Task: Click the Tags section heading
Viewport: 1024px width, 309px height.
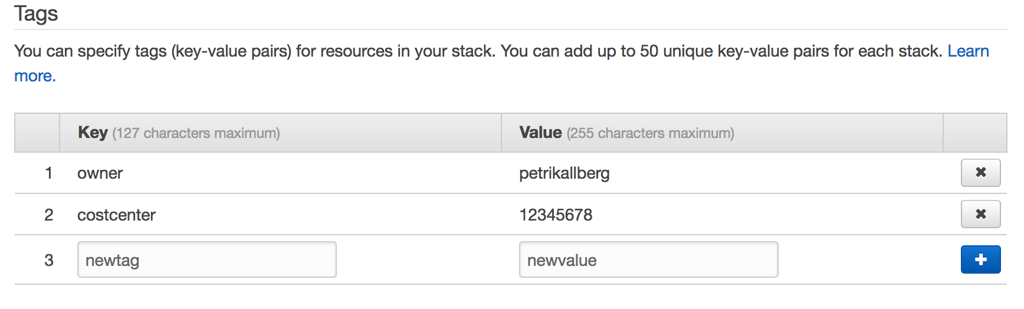Action: pyautogui.click(x=36, y=14)
